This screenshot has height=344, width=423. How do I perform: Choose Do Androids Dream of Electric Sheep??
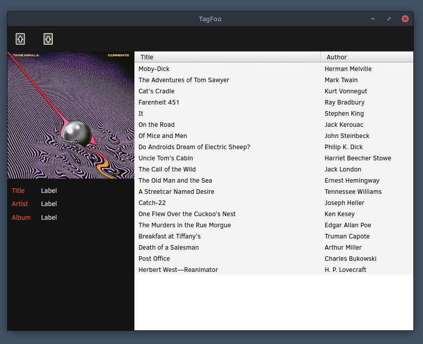click(274, 147)
